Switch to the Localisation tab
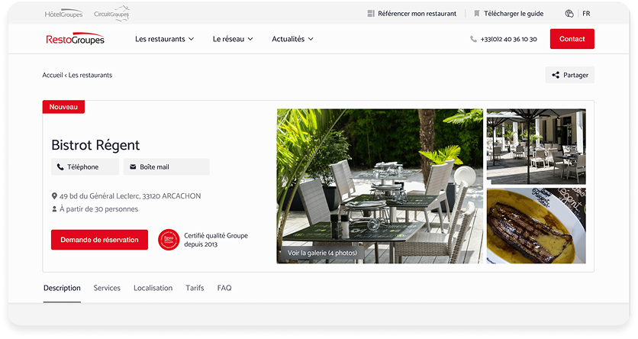 click(153, 288)
